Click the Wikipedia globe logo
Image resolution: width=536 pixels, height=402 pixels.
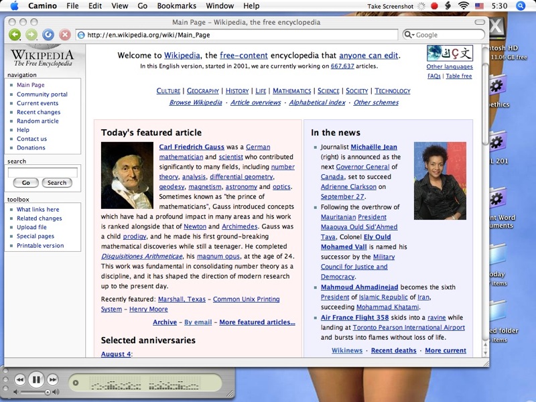tap(42, 55)
